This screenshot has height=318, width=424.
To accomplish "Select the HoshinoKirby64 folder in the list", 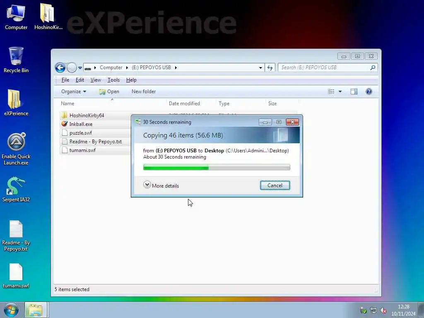I will 87,116.
